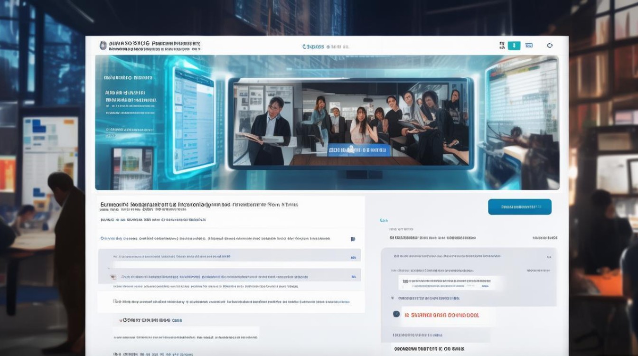Click the white input box in right gray panel
This screenshot has width=638, height=356.
(x=446, y=283)
